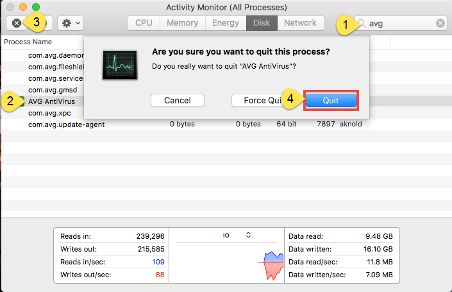Clear the search field text

(x=440, y=23)
